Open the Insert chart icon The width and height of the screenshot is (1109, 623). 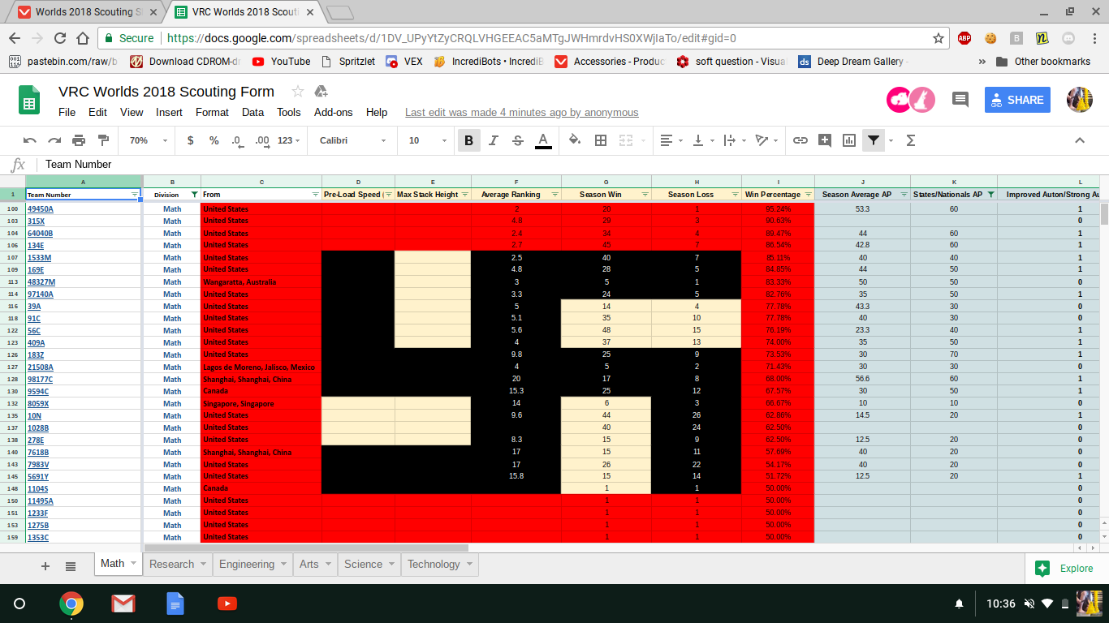pos(848,140)
